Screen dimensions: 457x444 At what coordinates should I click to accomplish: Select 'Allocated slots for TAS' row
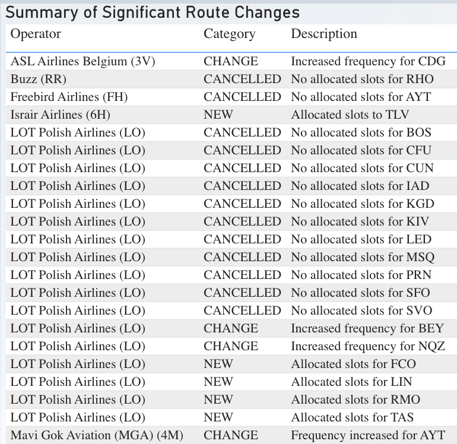(x=231, y=417)
